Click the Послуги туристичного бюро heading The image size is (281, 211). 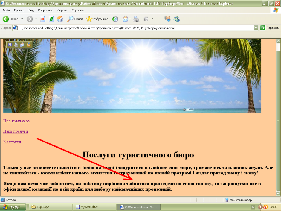coord(138,155)
